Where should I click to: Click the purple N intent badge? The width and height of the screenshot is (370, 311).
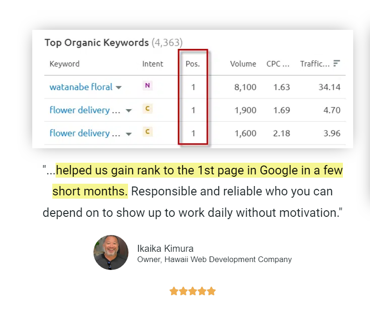pyautogui.click(x=147, y=85)
